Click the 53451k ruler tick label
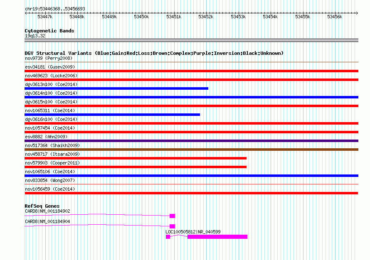The image size is (370, 260). 174,17
